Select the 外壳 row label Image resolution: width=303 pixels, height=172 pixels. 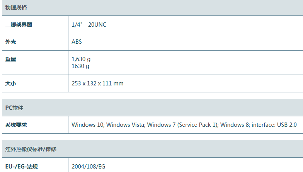point(11,42)
